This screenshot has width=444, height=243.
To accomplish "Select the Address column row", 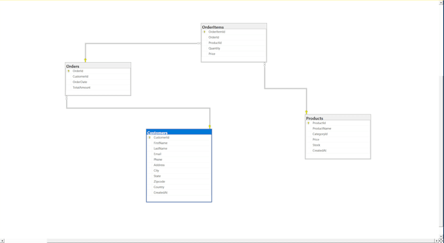I will [x=179, y=165].
